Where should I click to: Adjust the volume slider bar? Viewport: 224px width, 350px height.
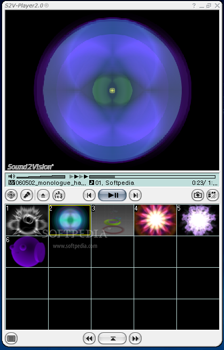(41, 177)
